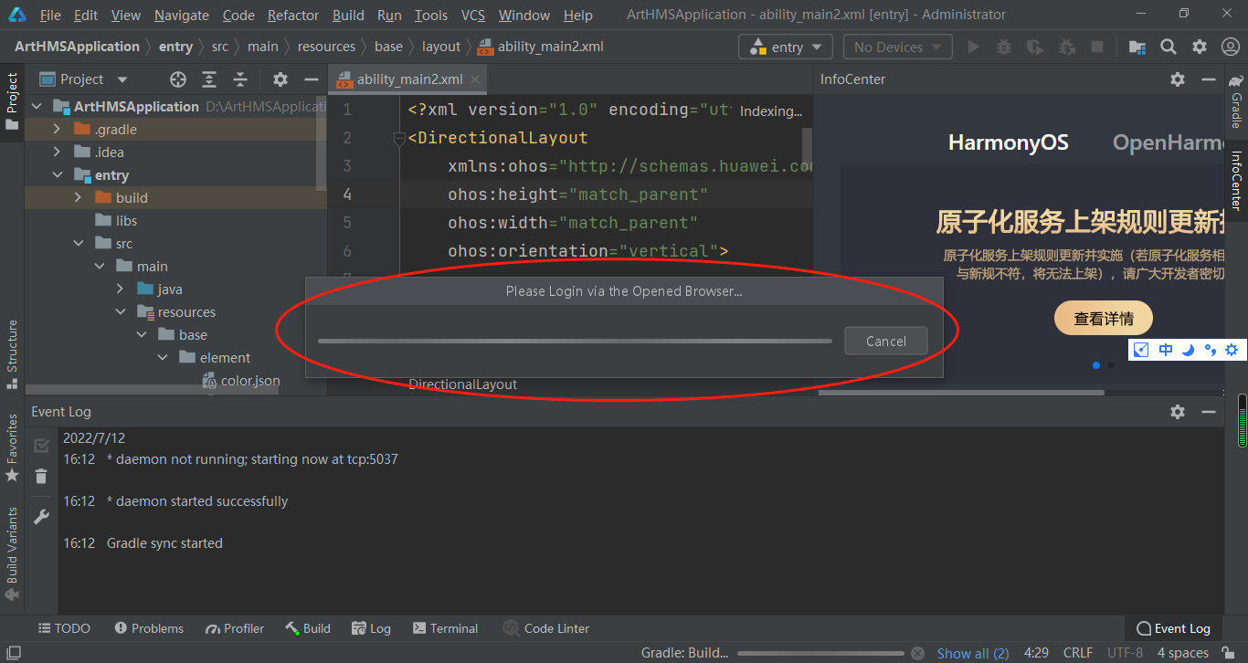Collapse all in Project panel
This screenshot has height=663, width=1248.
[x=240, y=79]
